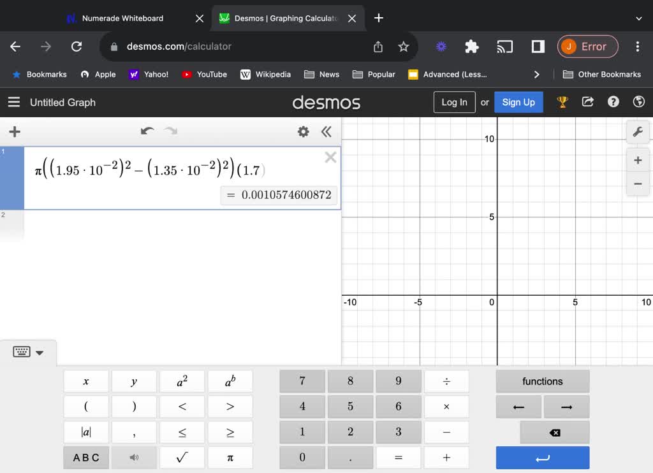Hide the expression list panel
Viewport: 653px width, 473px height.
click(x=326, y=131)
